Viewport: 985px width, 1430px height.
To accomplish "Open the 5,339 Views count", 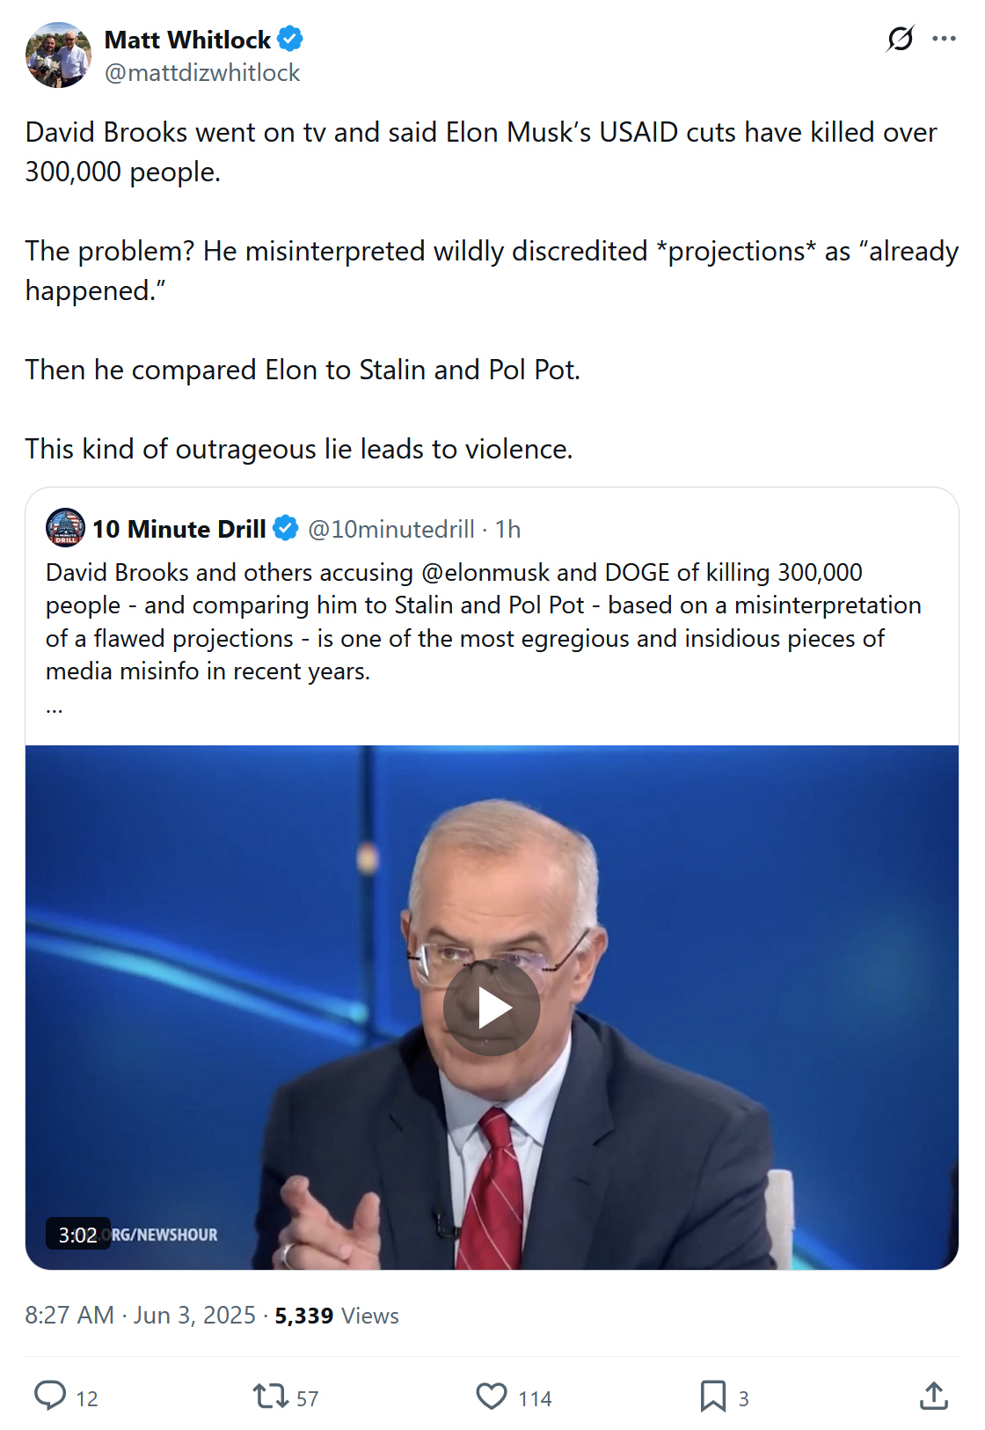I will tap(337, 1315).
